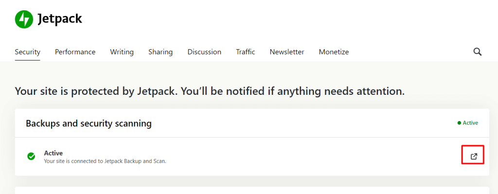Switch to the Discussion tab
This screenshot has height=194, width=498.
(x=204, y=52)
